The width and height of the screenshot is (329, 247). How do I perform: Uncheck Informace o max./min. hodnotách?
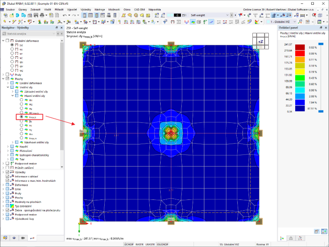[7, 180]
